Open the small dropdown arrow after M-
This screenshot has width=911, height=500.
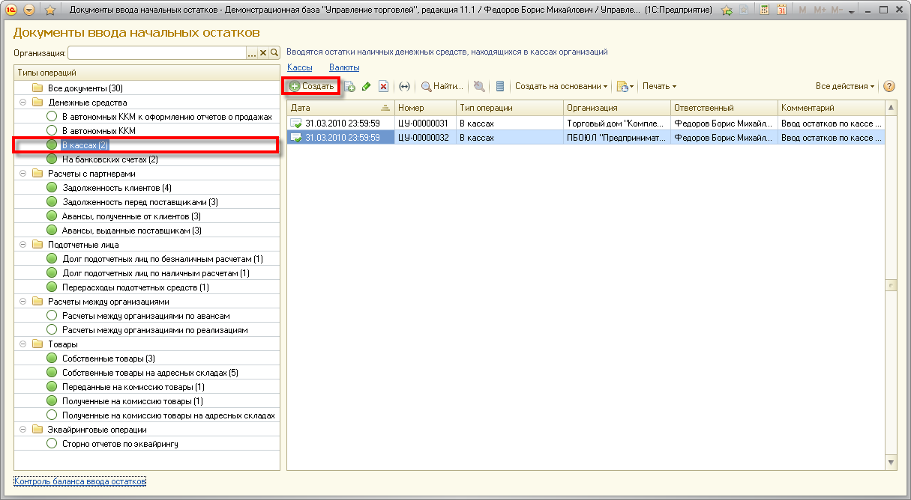(851, 10)
